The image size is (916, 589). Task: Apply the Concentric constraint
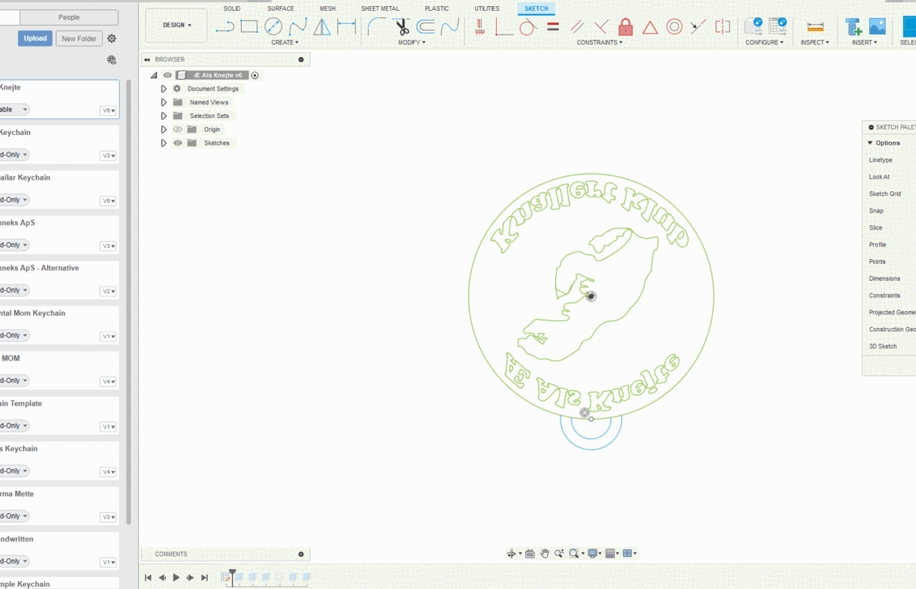(674, 26)
